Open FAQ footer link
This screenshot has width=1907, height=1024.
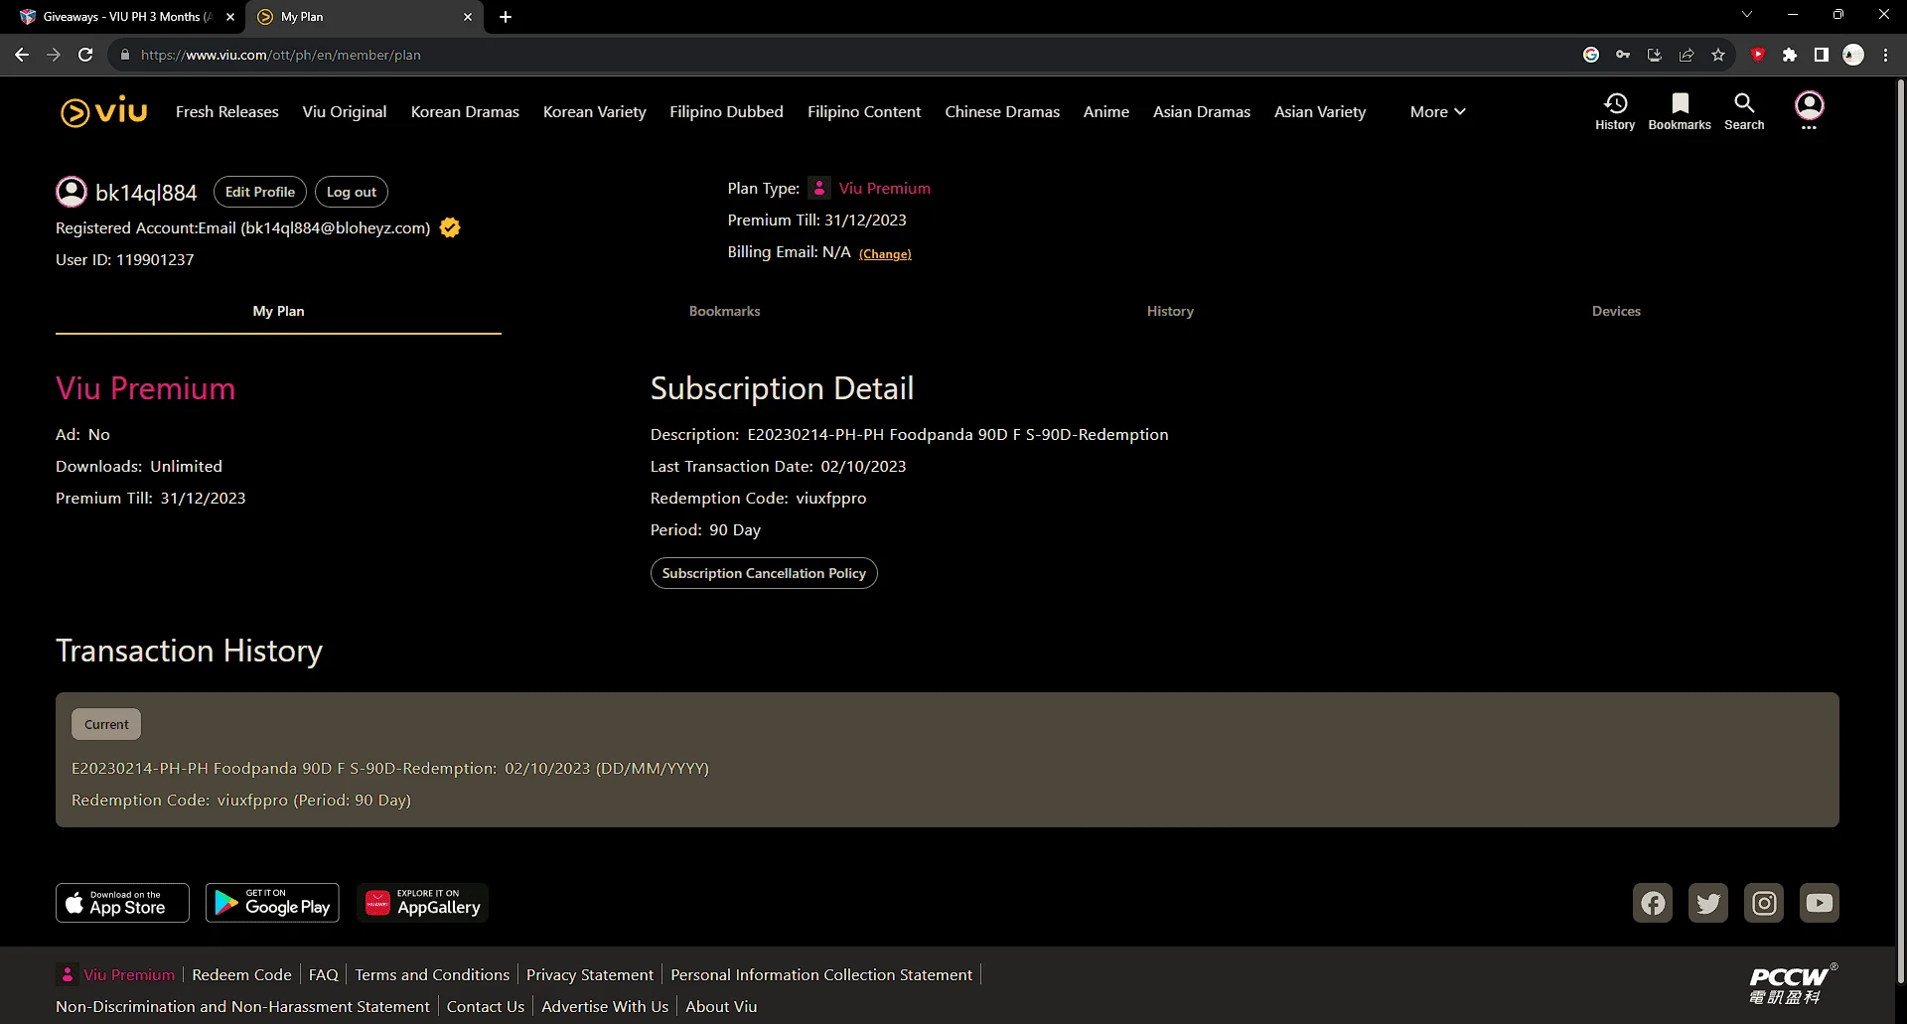324,974
